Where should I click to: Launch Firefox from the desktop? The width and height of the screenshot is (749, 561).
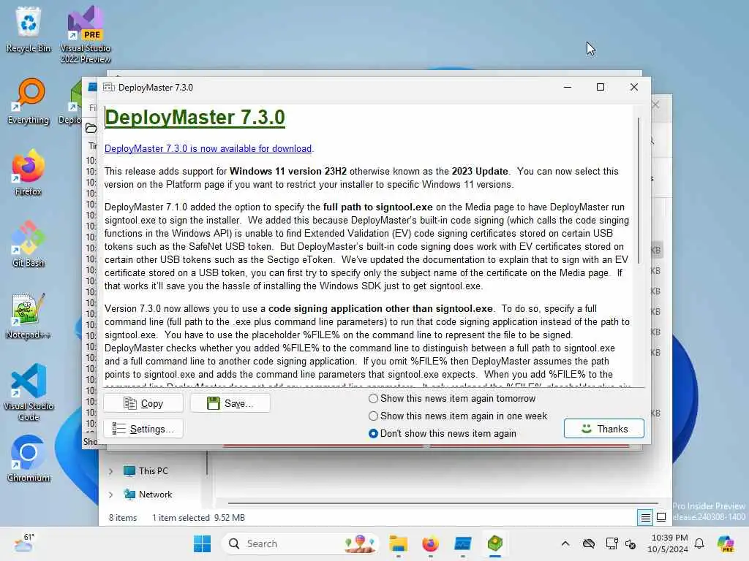[x=29, y=172]
